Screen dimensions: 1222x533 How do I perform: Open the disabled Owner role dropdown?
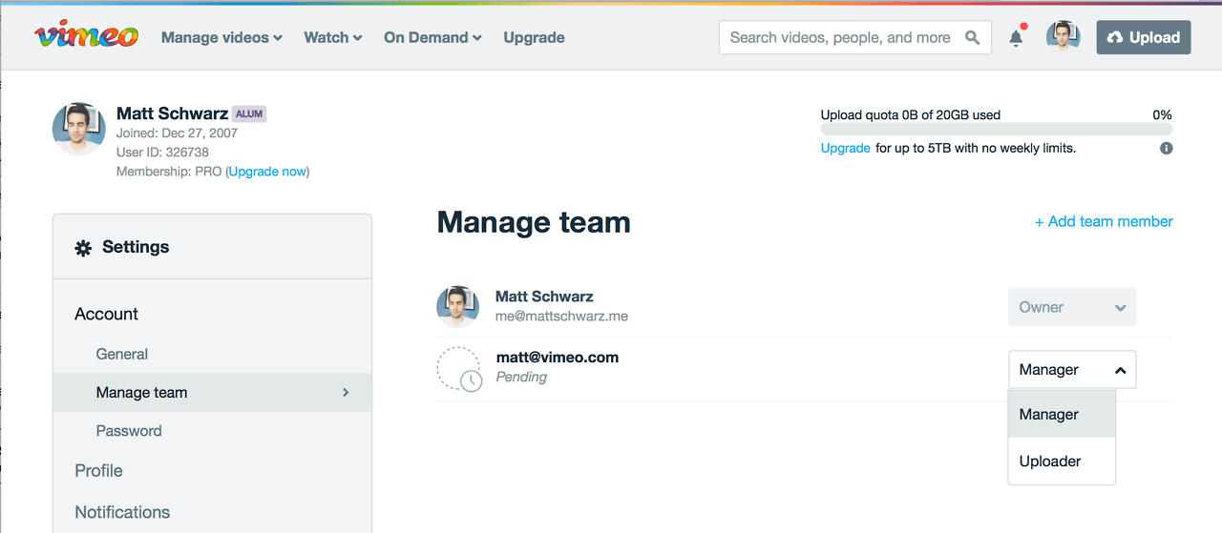(1072, 307)
